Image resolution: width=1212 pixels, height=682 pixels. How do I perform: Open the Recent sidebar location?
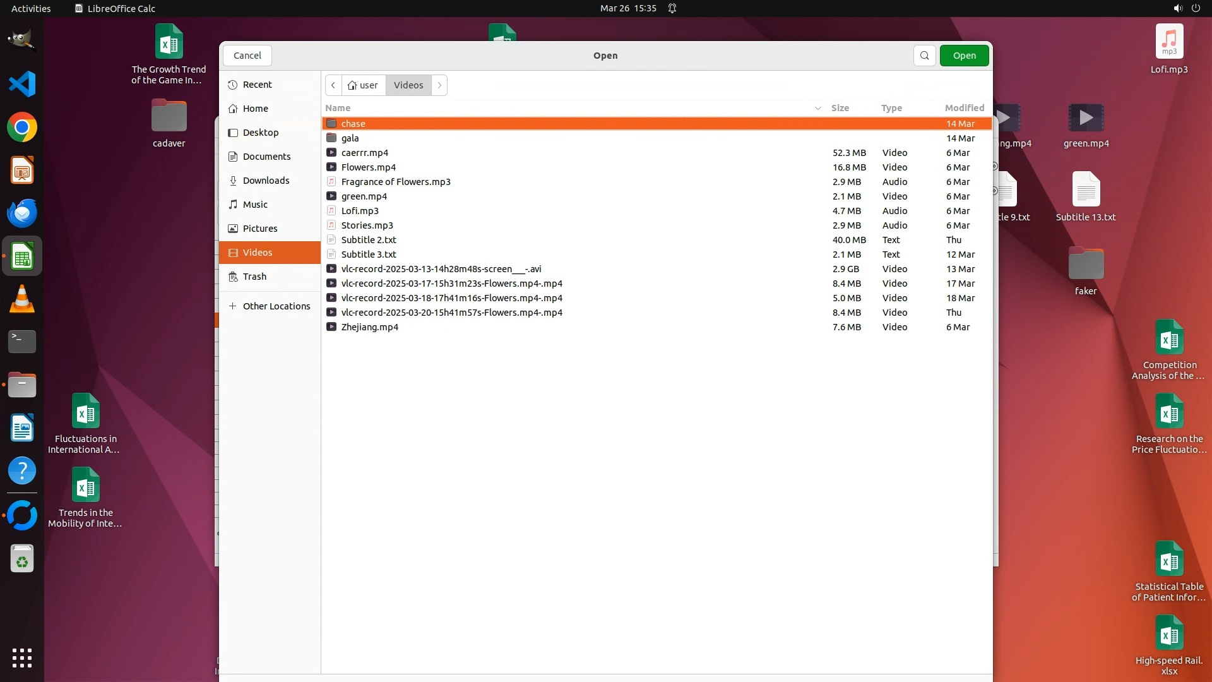[257, 85]
